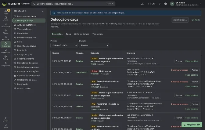Open Inteligência de ameaças in sidebar
205x130 pixels.
coord(29,67)
